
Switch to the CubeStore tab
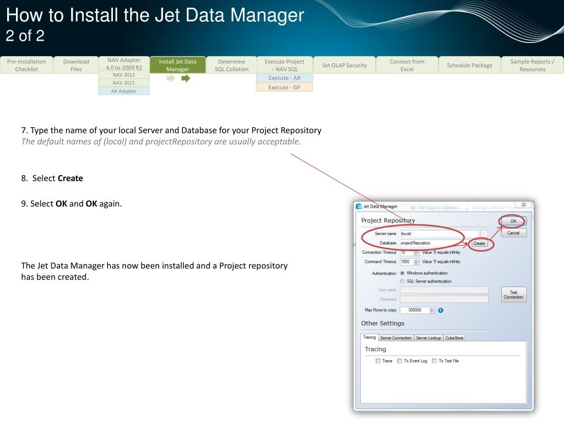click(454, 338)
